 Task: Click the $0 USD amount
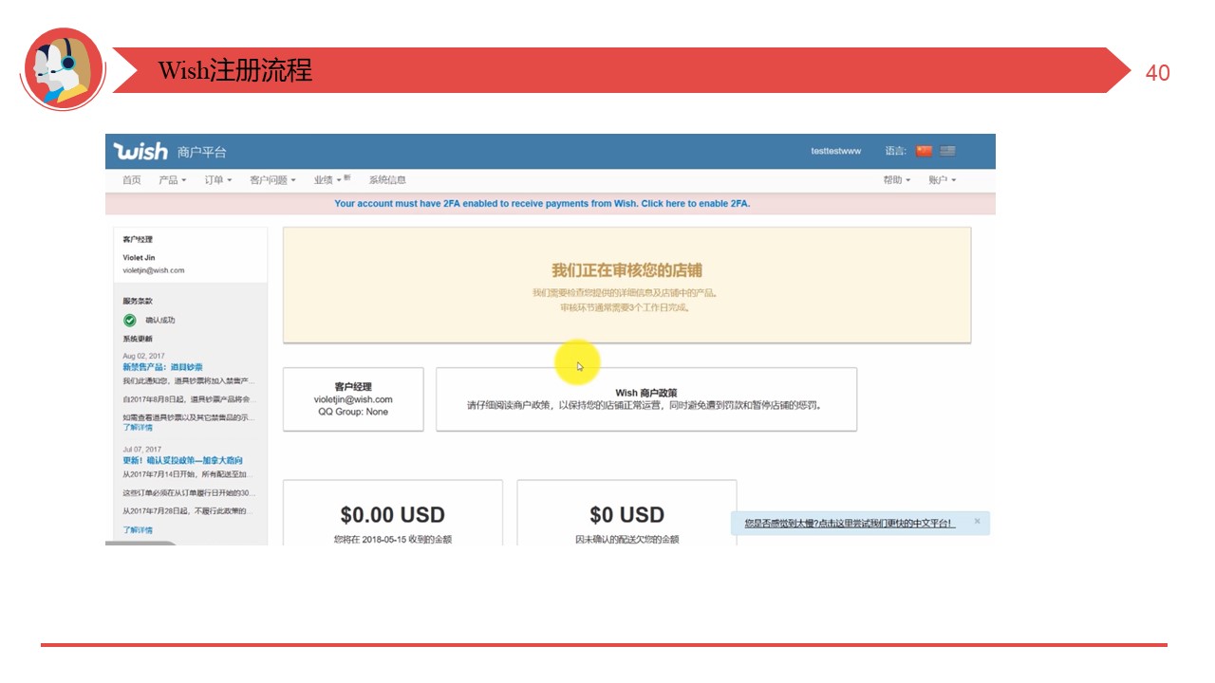626,515
